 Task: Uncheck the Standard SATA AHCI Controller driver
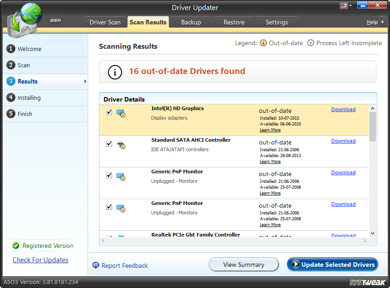pos(109,144)
